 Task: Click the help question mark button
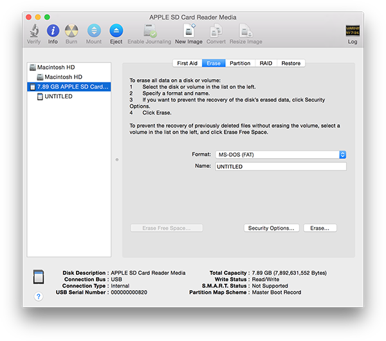[x=38, y=297]
